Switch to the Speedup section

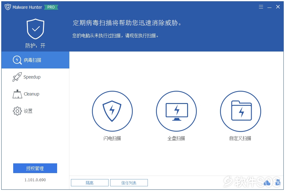tap(35, 77)
